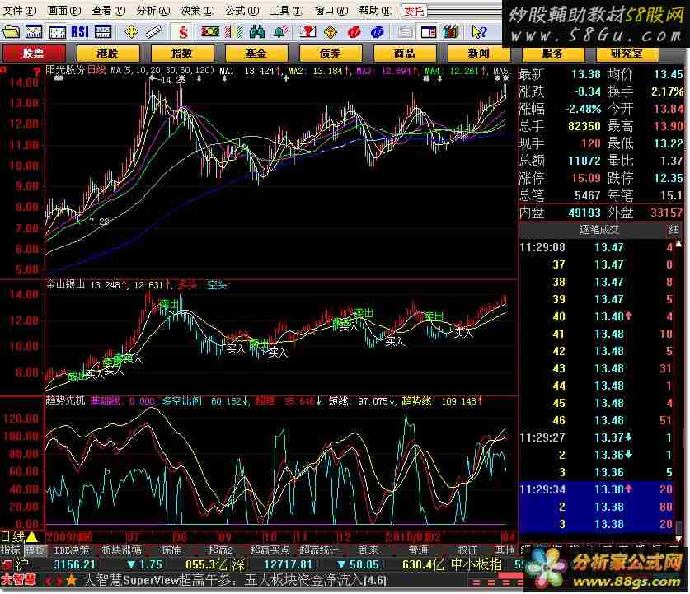Open the 文件(F) menu

20,10
